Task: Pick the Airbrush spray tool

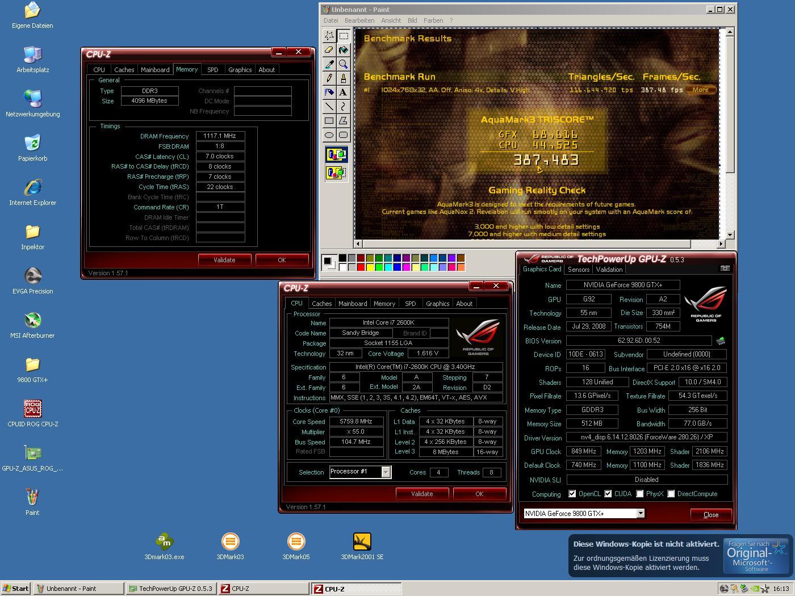Action: tap(329, 92)
